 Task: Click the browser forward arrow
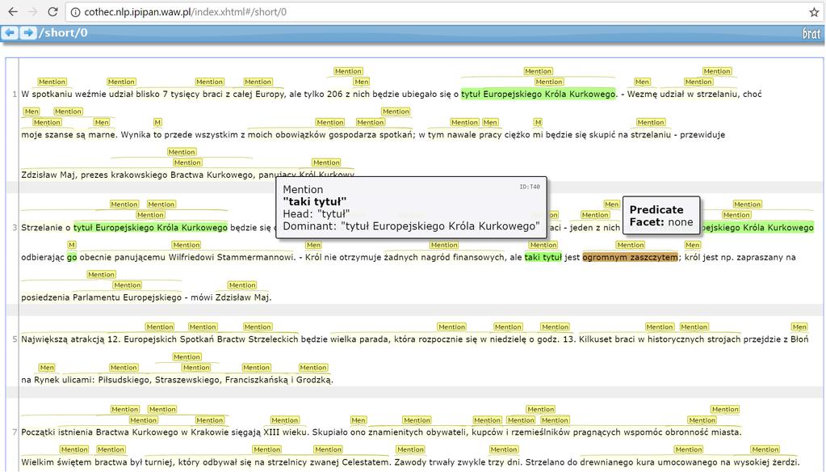[32, 11]
